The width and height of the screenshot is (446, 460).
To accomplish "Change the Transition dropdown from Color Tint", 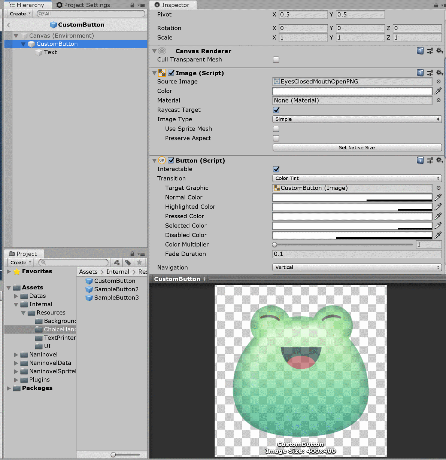I will 357,179.
